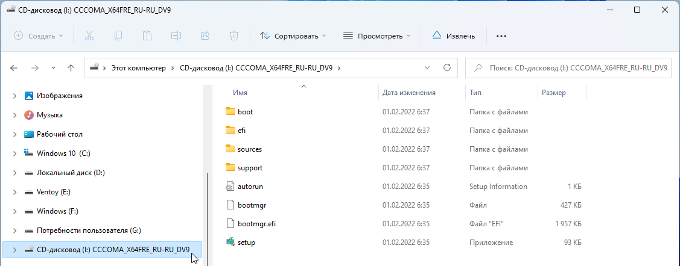Click the efi folder icon
Viewport: 680px width, 266px height.
[x=230, y=130]
